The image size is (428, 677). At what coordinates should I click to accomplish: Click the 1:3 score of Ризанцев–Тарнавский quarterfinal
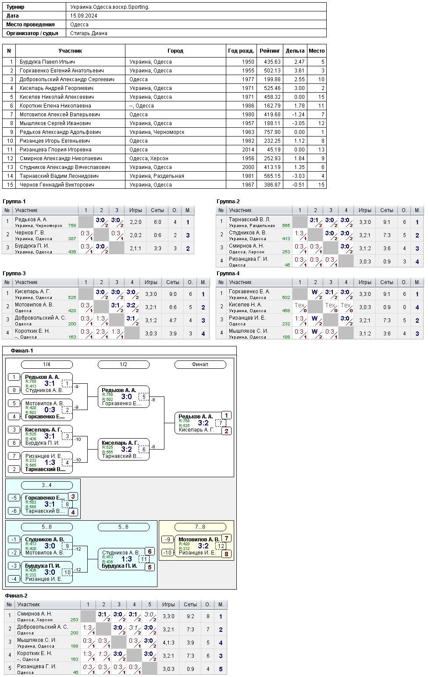(x=50, y=463)
